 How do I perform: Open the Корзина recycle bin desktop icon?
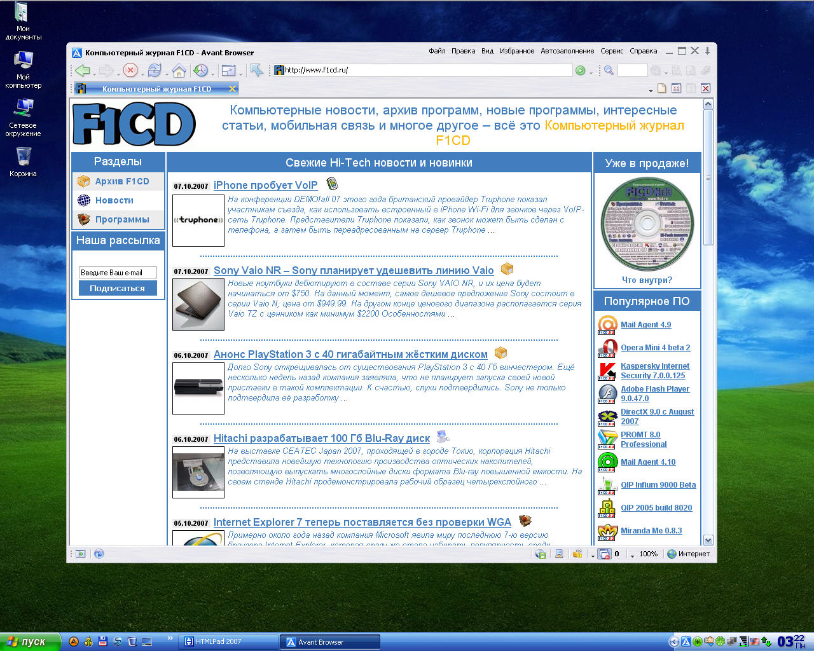click(24, 162)
